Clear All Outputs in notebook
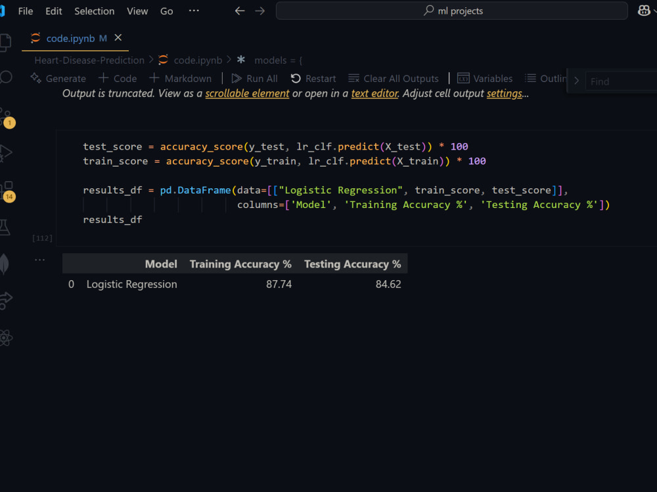657x492 pixels. [394, 78]
